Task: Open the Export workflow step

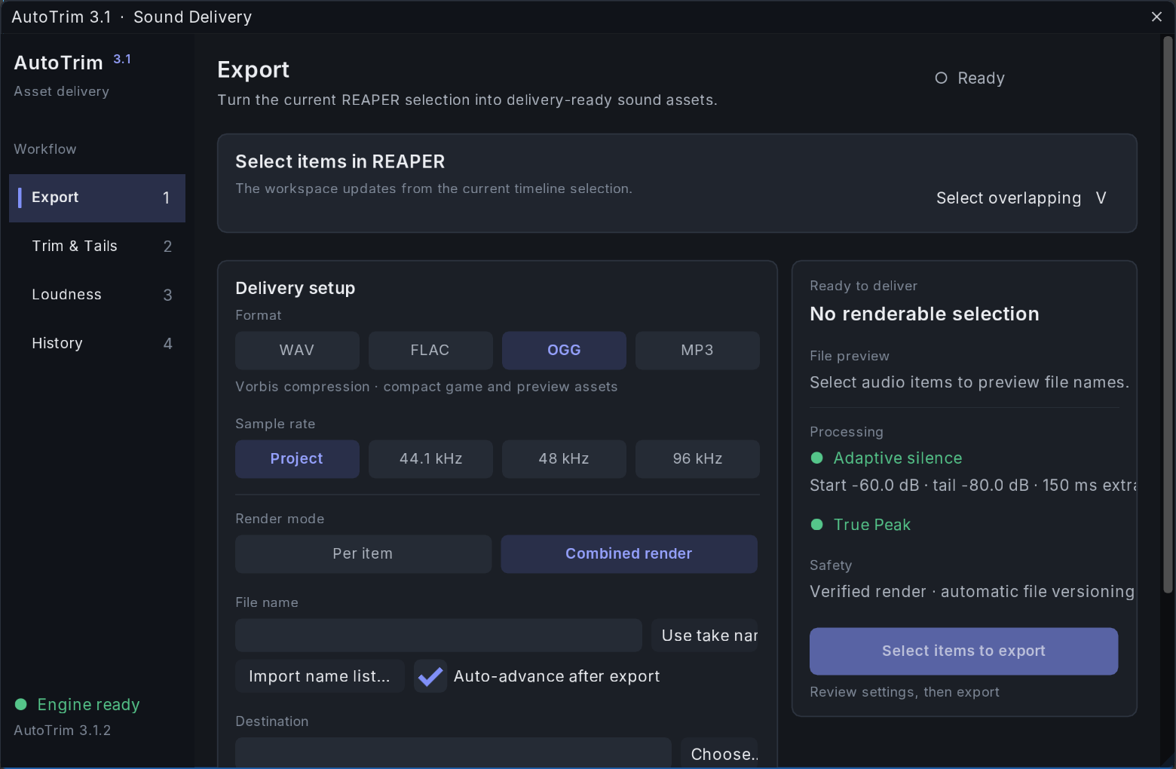Action: pyautogui.click(x=97, y=198)
